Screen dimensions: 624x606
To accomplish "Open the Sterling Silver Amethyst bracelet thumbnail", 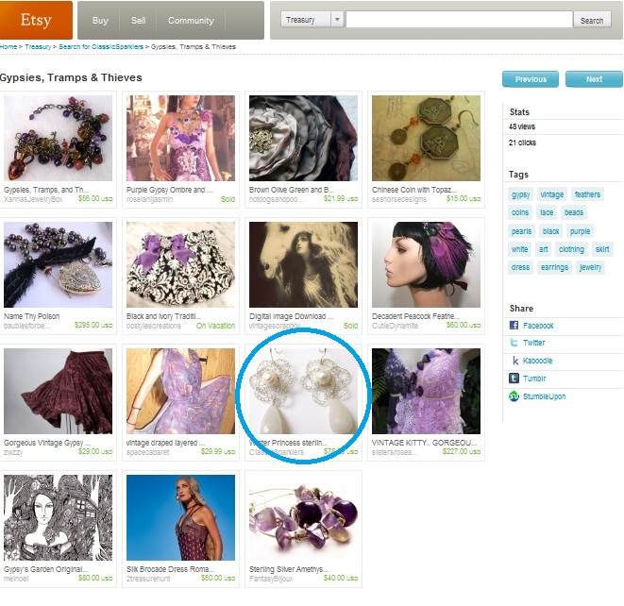I will tap(303, 517).
